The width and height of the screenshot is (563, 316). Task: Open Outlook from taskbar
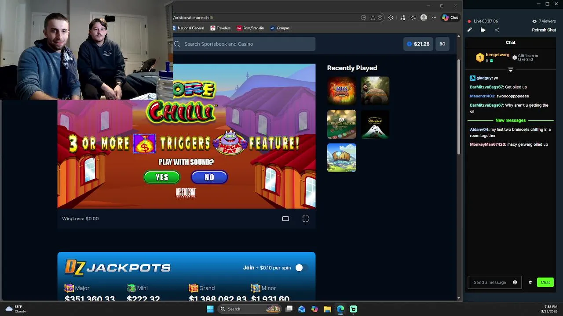(302, 309)
